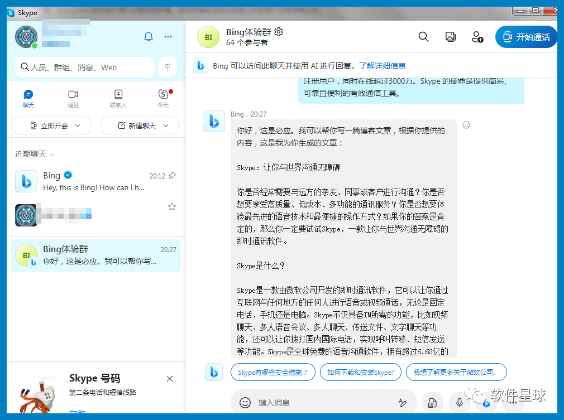Click the profile avatar at top left
The width and height of the screenshot is (564, 420).
26,37
